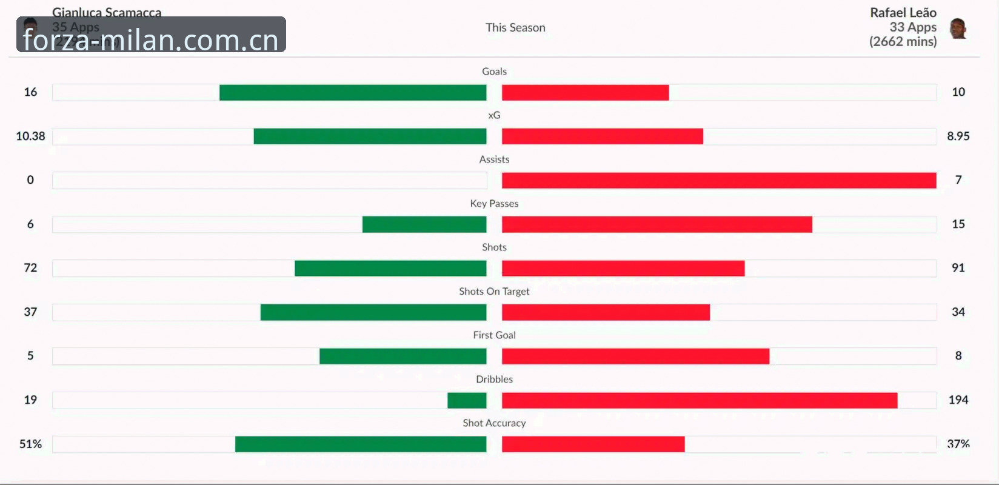Click the red Key Passes bar
Image resolution: width=999 pixels, height=485 pixels.
[x=657, y=224]
